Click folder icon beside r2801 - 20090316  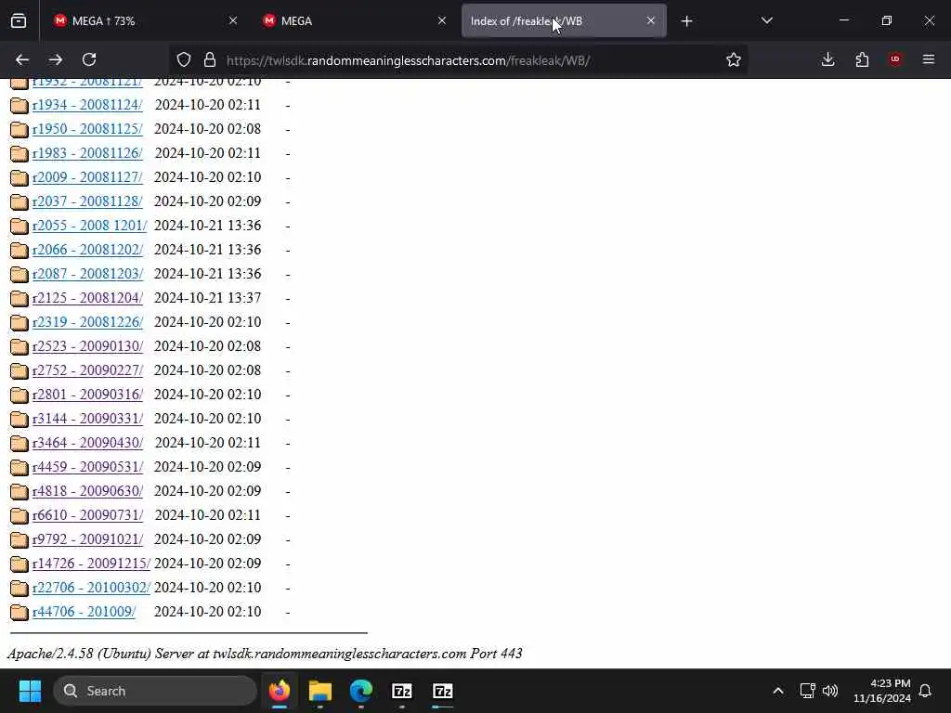(20, 395)
